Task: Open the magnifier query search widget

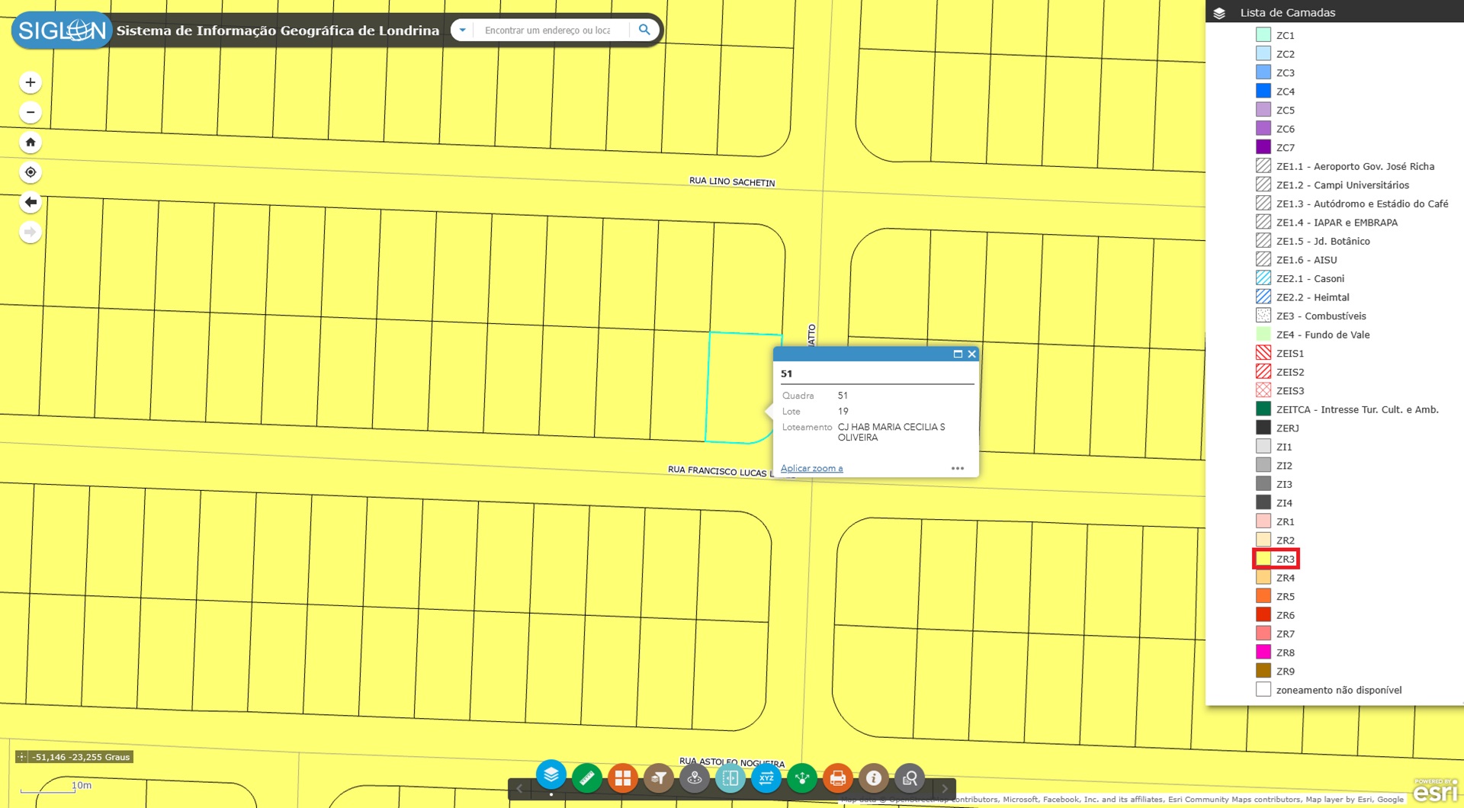Action: click(910, 778)
